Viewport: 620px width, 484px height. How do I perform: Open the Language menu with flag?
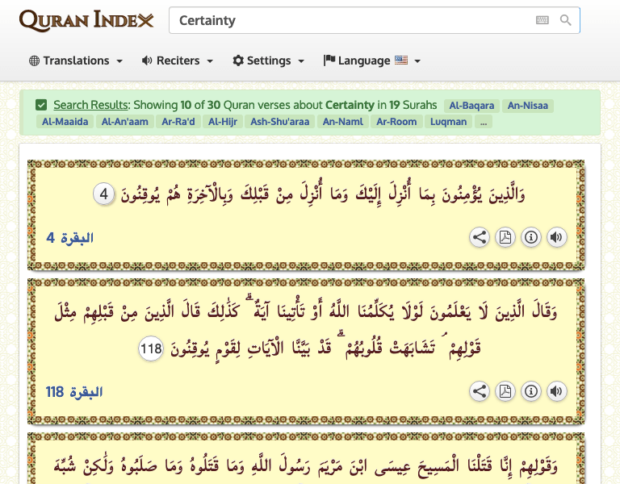372,60
